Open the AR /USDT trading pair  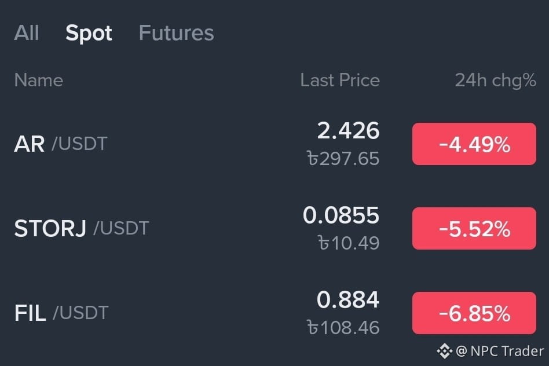point(61,144)
